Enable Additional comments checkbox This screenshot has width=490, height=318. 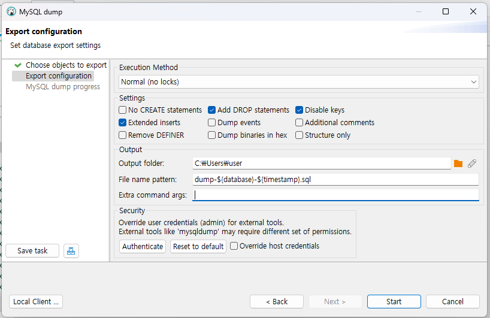(299, 122)
